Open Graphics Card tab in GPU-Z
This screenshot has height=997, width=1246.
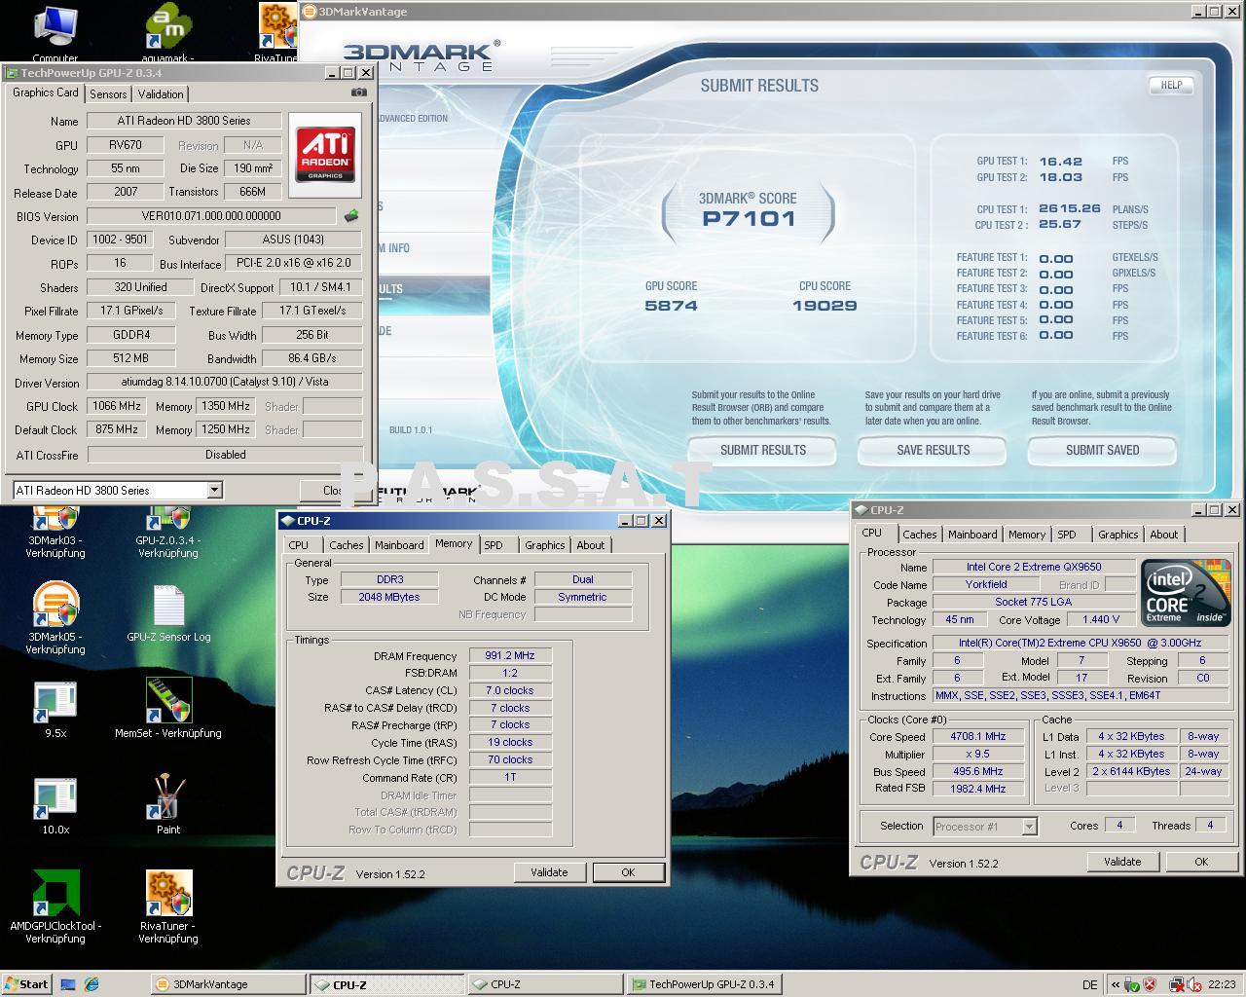[46, 92]
